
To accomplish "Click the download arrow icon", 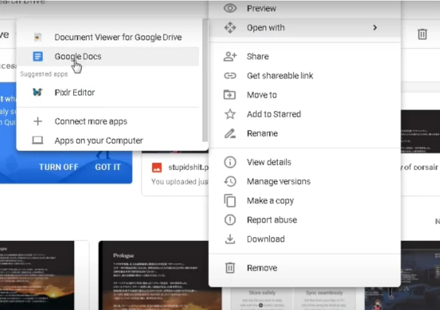I will tap(230, 239).
